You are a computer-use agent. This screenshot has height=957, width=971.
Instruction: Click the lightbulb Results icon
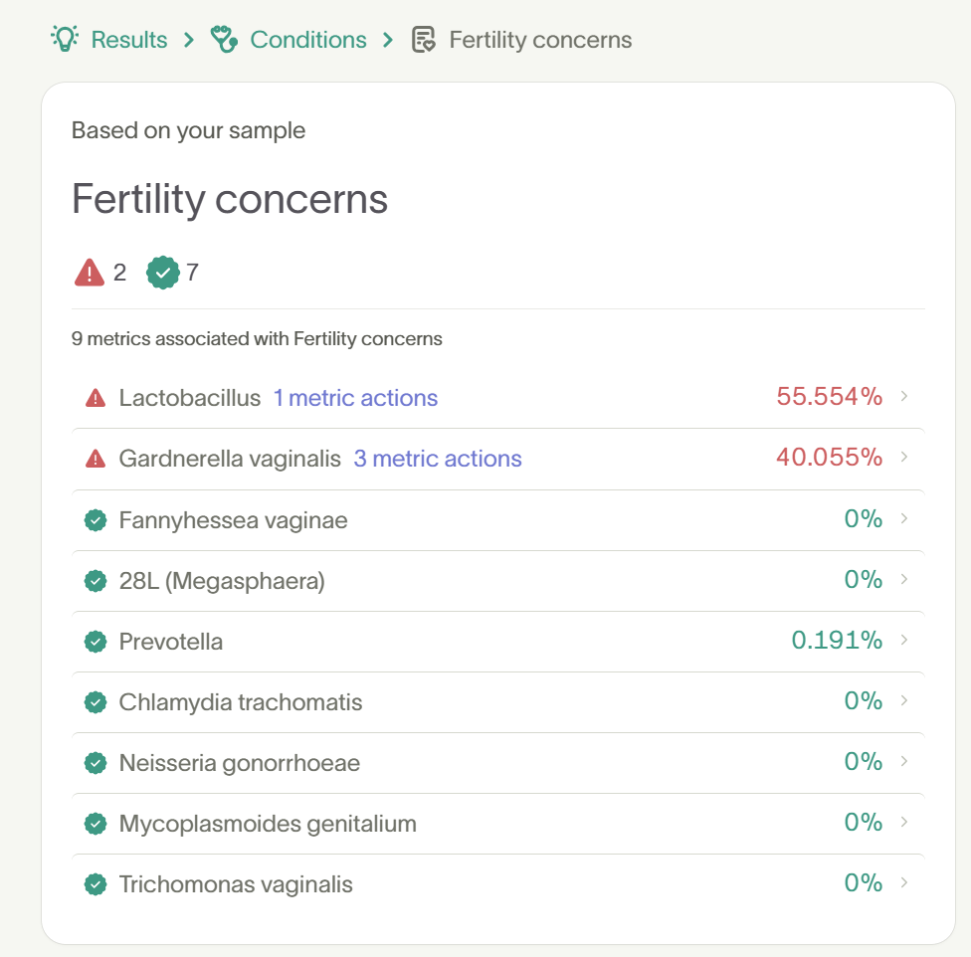(65, 40)
